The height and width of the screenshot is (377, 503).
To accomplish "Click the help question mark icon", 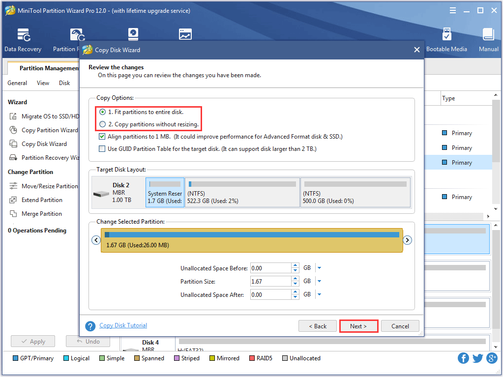I will (x=90, y=326).
